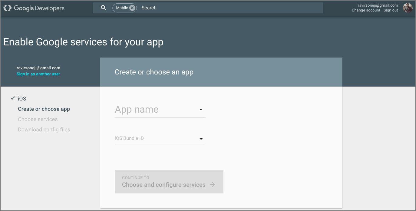Select the iOS step in sidebar
This screenshot has height=211, width=416.
click(21, 98)
